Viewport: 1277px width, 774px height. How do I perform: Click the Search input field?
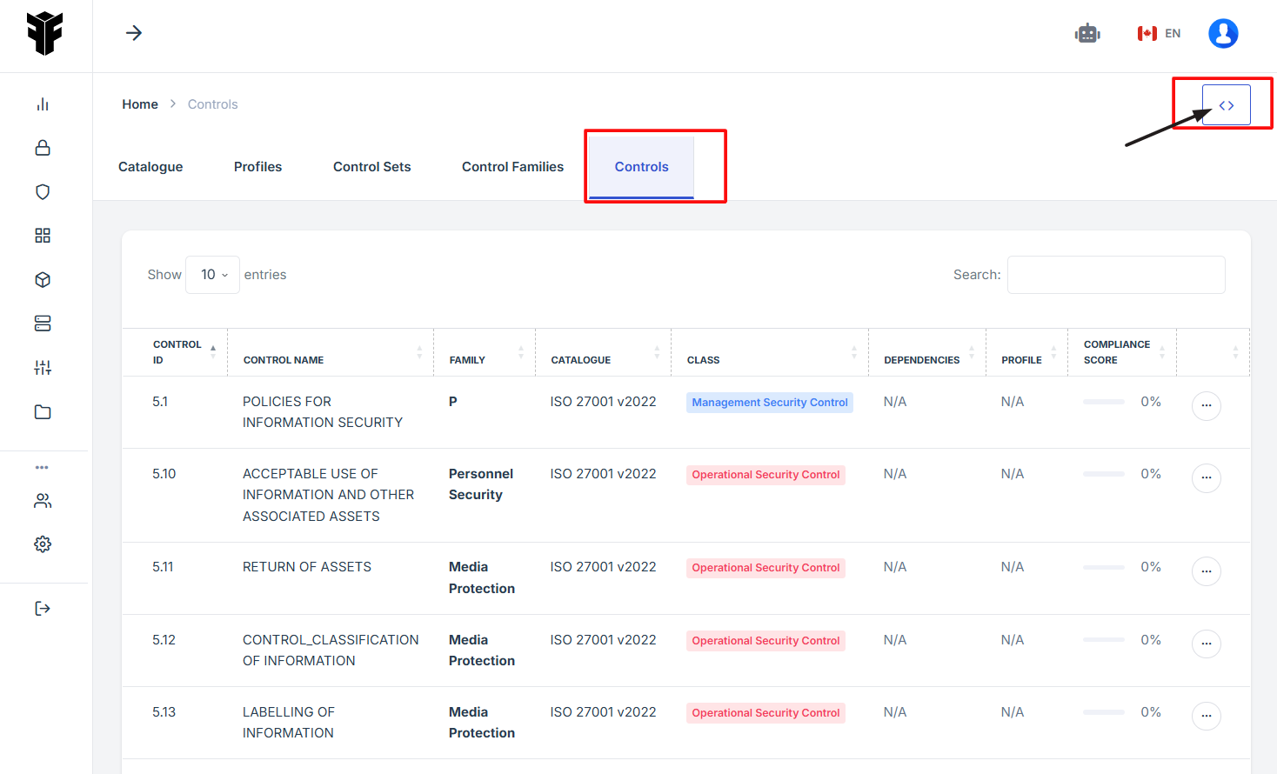(x=1115, y=275)
